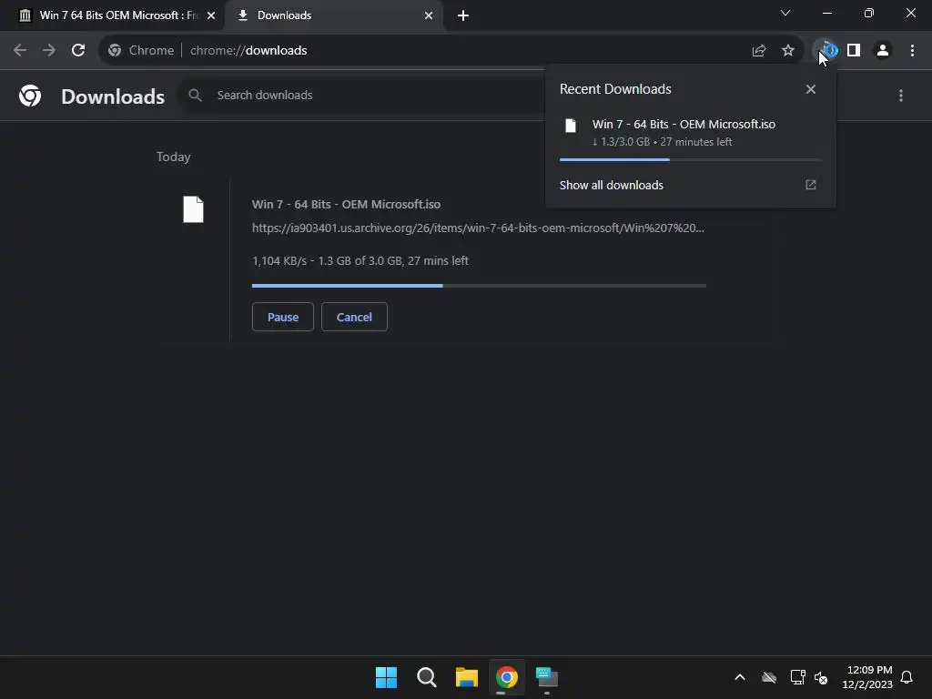Open File Explorer from taskbar
The image size is (932, 699).
click(467, 677)
